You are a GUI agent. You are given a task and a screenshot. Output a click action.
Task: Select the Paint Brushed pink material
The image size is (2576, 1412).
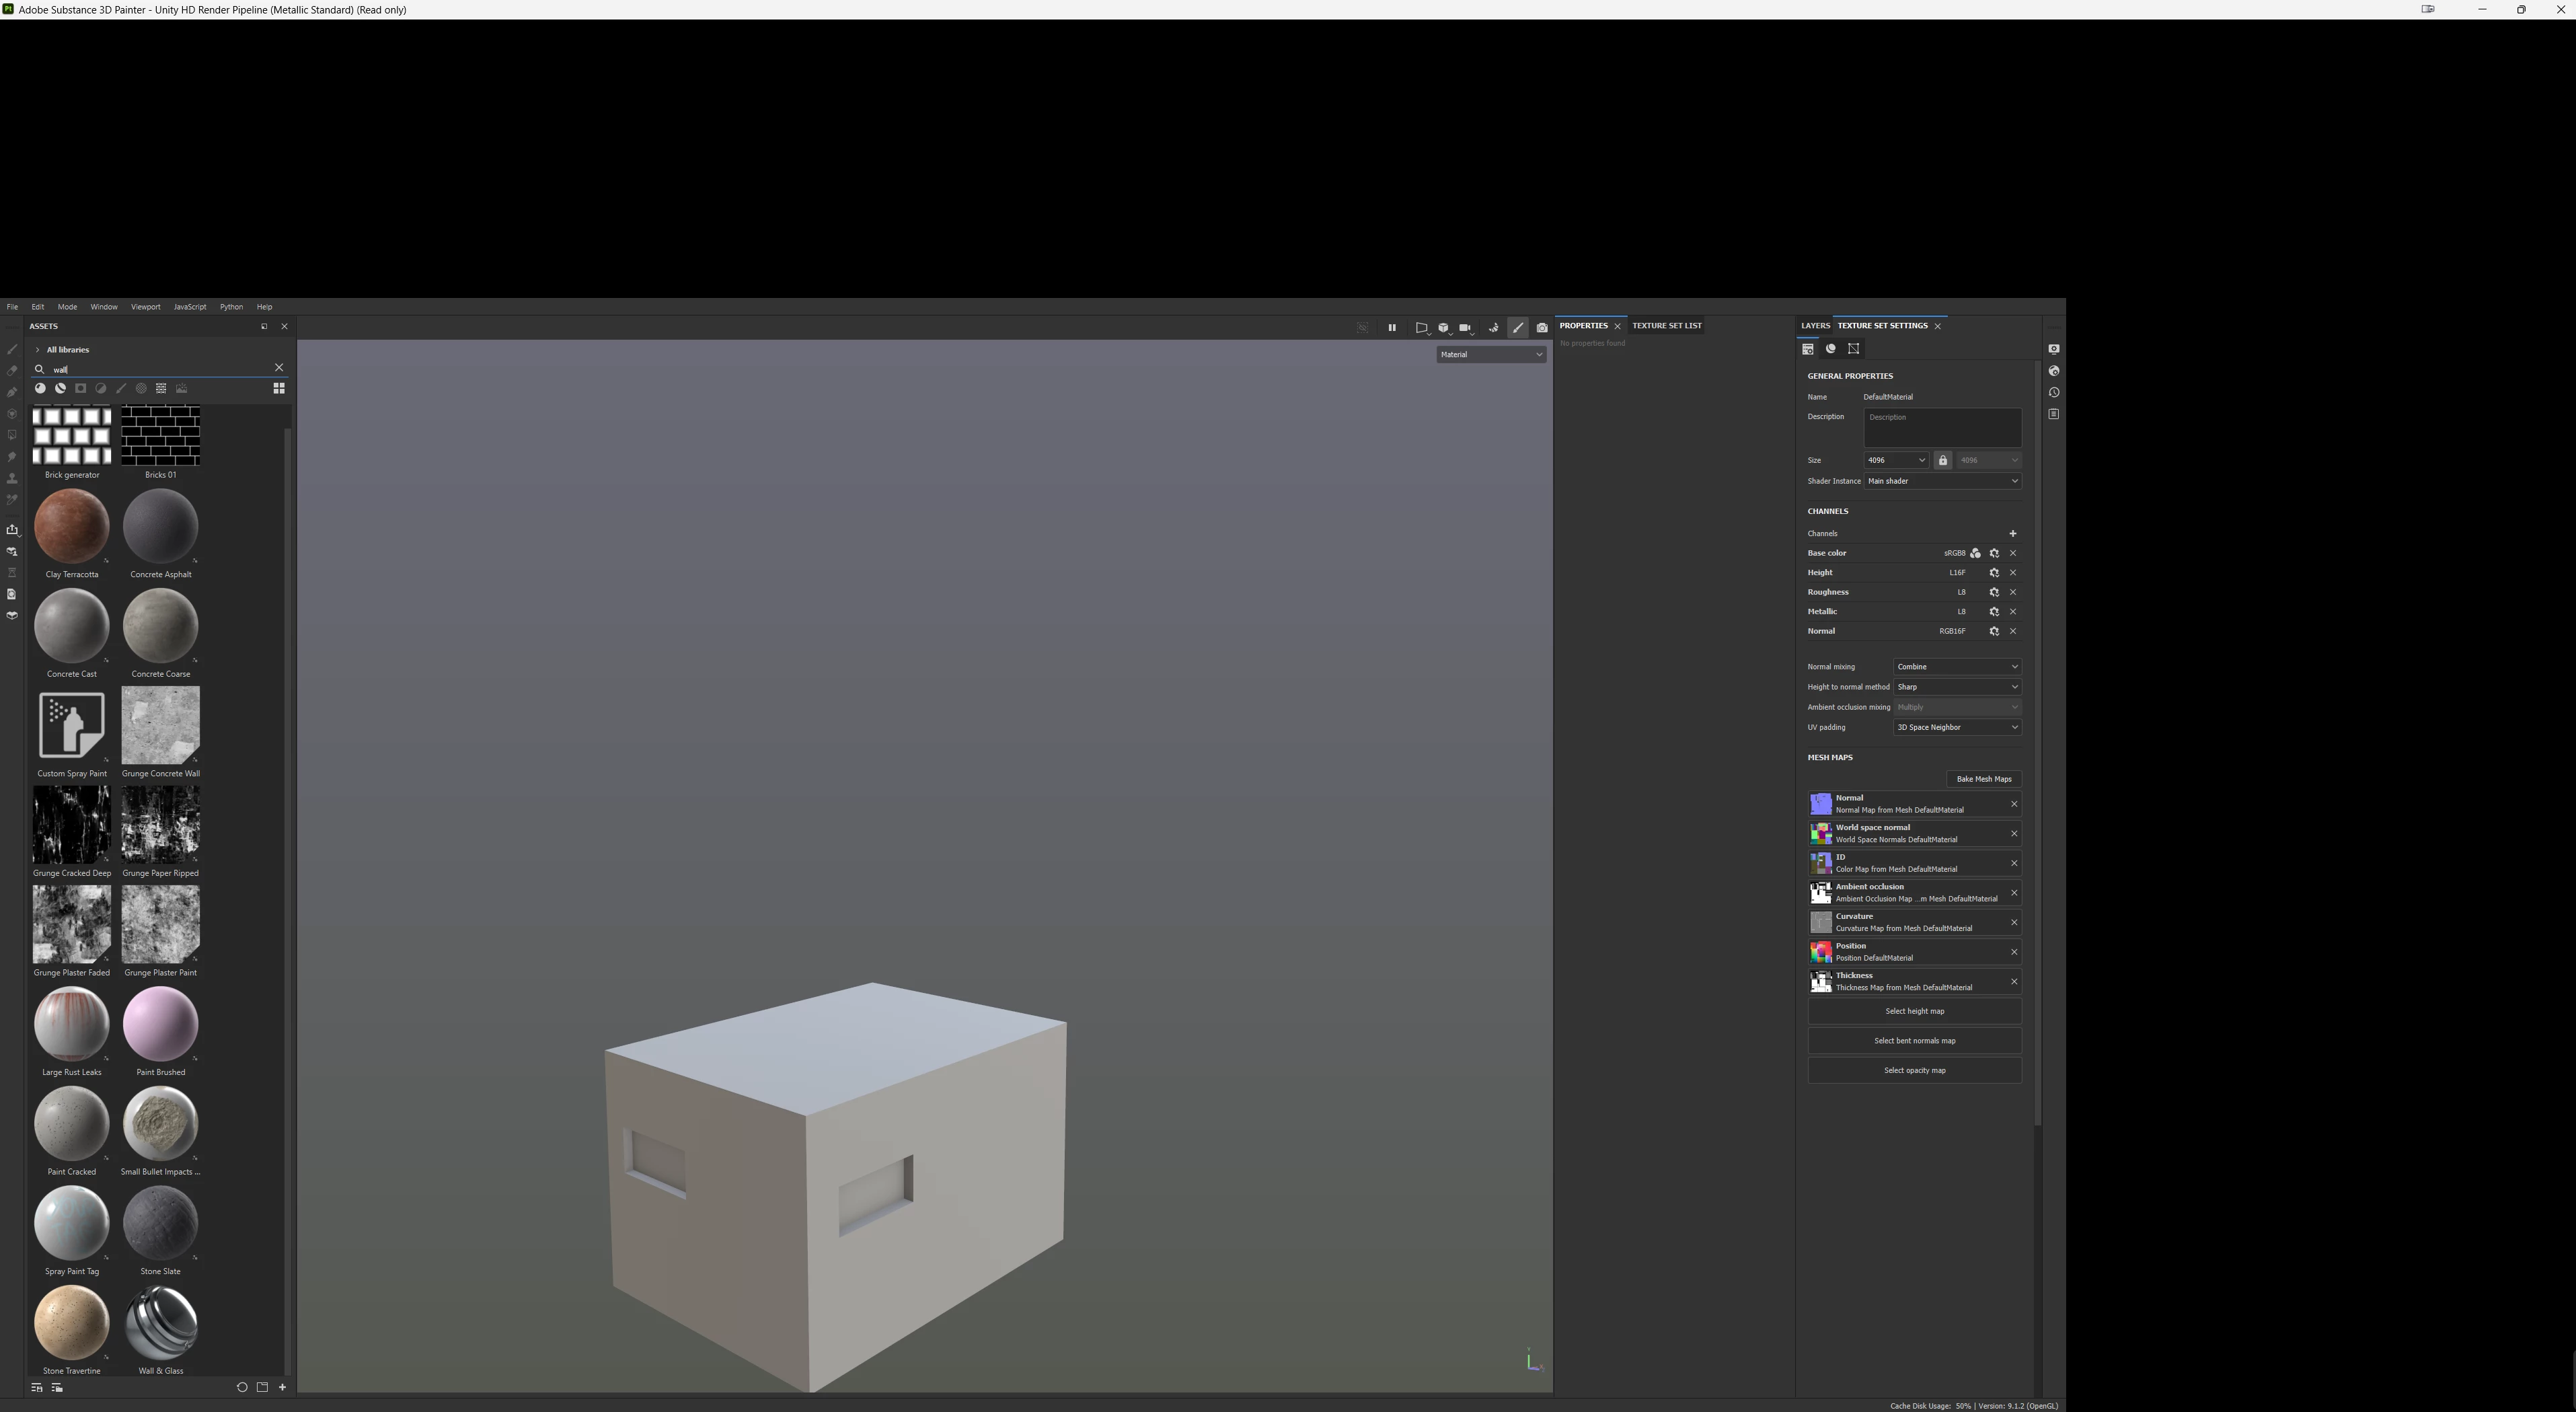(160, 1024)
